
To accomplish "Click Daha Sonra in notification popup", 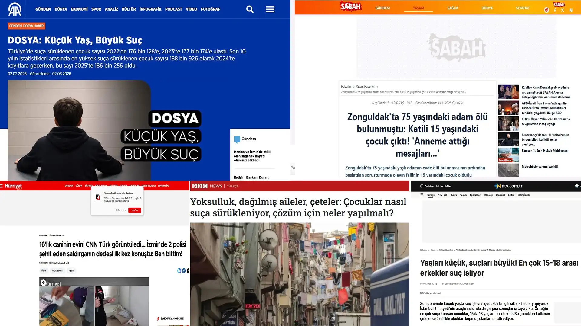I will pos(120,210).
